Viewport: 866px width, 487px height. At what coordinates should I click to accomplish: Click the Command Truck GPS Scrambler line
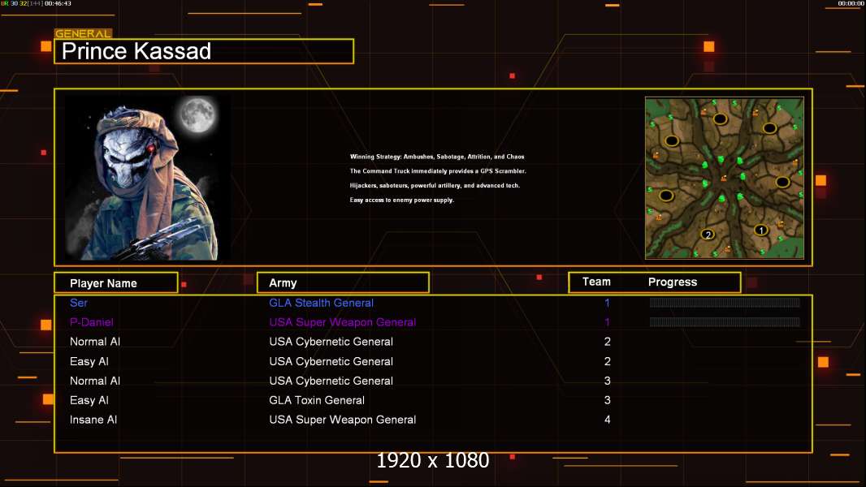coord(438,171)
